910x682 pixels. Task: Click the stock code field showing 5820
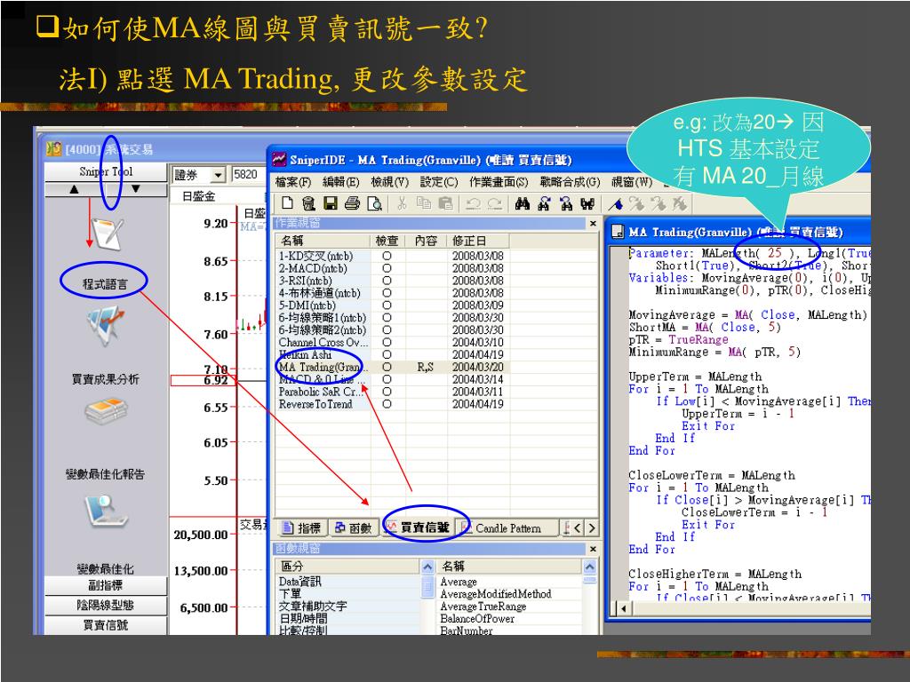tap(249, 175)
